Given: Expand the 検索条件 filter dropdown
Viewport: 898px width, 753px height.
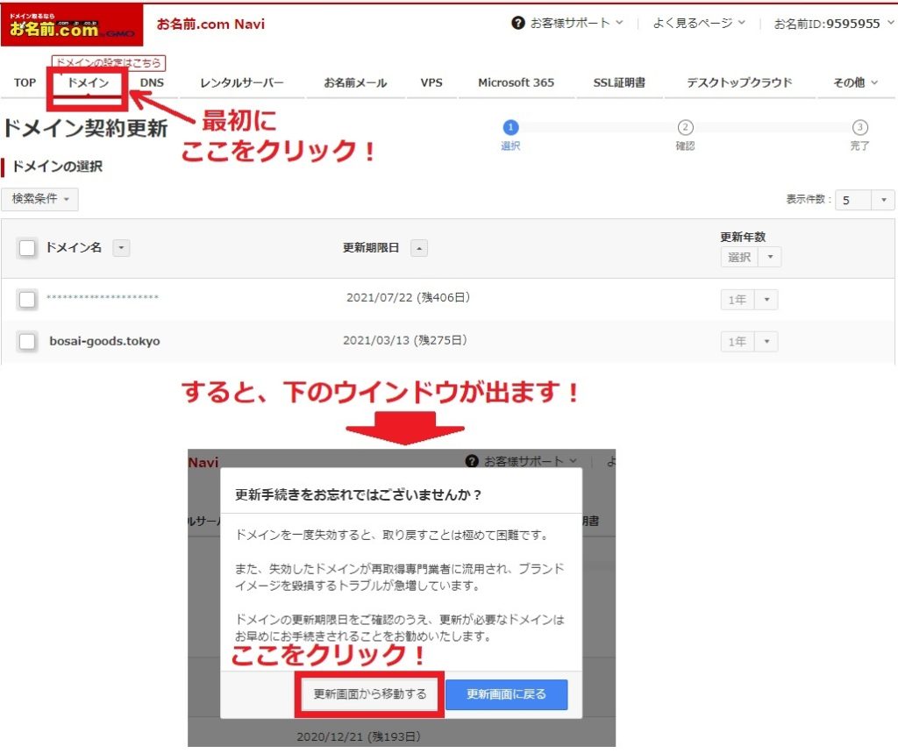Looking at the screenshot, I should (39, 199).
